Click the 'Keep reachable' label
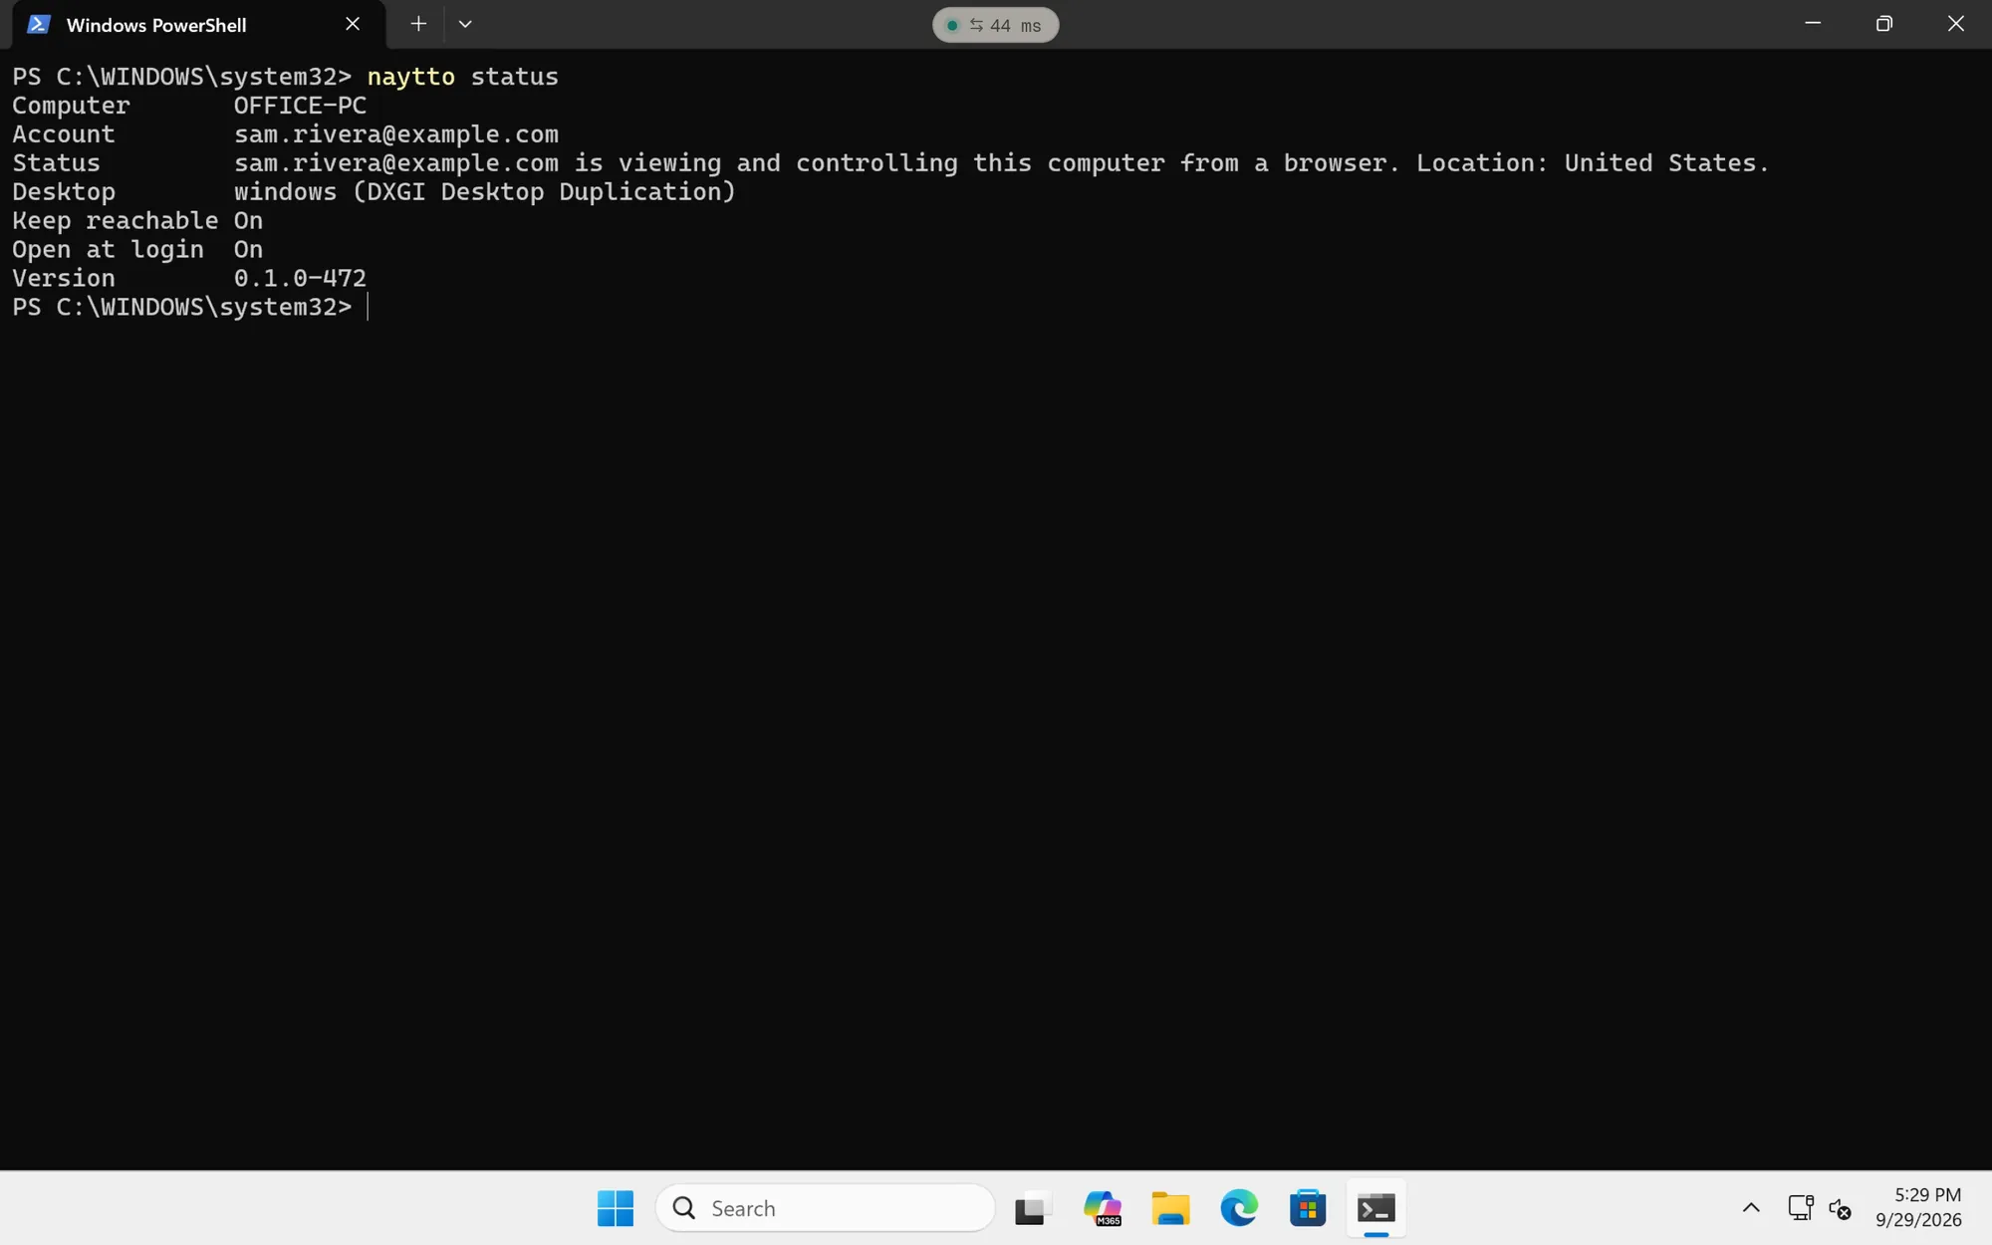 tap(115, 221)
